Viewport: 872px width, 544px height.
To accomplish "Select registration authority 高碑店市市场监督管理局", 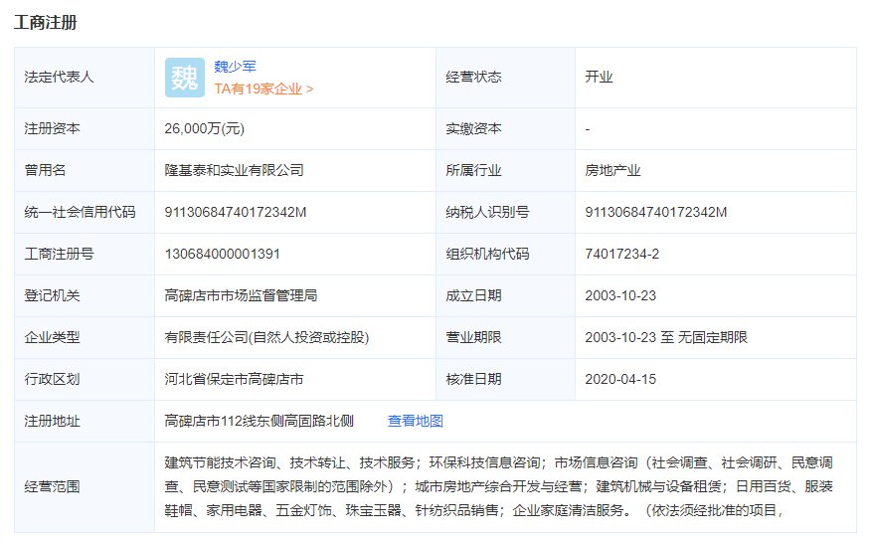I will coord(241,295).
